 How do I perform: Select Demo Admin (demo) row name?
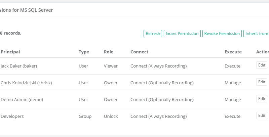(x=22, y=100)
